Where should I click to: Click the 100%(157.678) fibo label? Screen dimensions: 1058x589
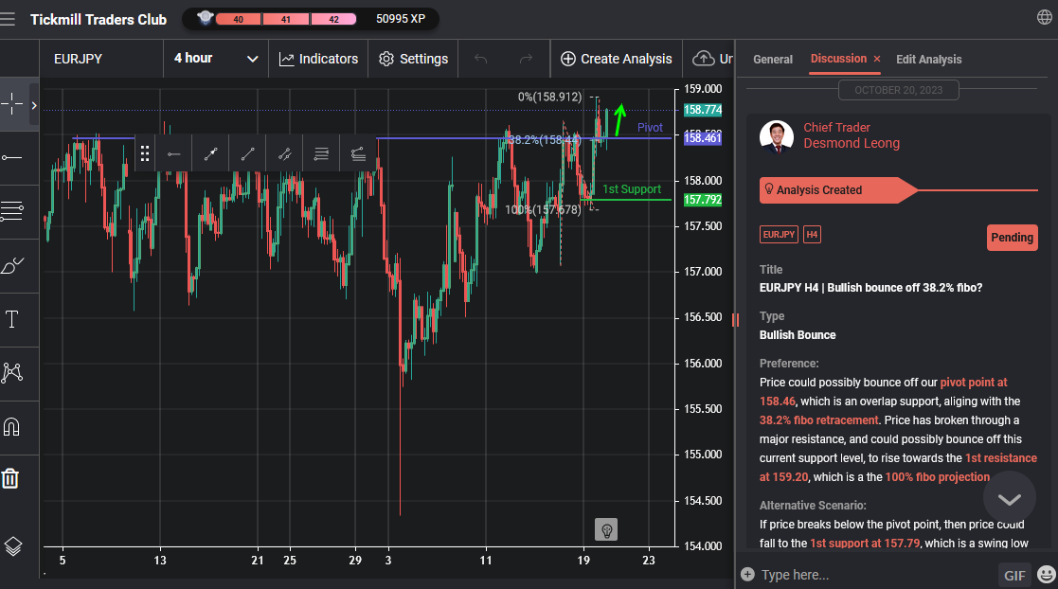(x=543, y=210)
